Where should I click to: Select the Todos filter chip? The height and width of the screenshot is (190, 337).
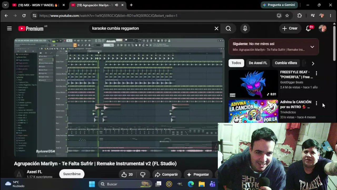236,63
